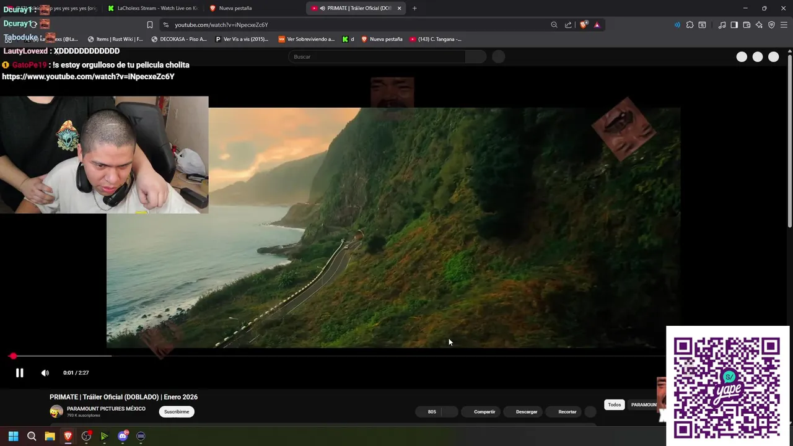The width and height of the screenshot is (793, 446).
Task: Open a new tab with plus button
Action: point(414,8)
